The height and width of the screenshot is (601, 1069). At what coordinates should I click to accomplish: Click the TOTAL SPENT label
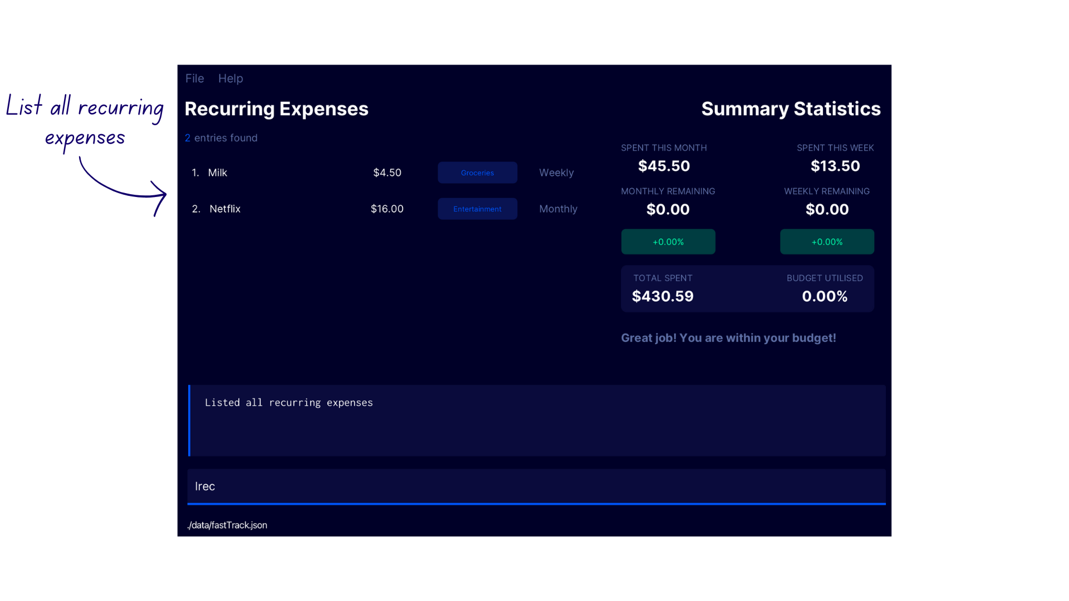click(x=663, y=278)
